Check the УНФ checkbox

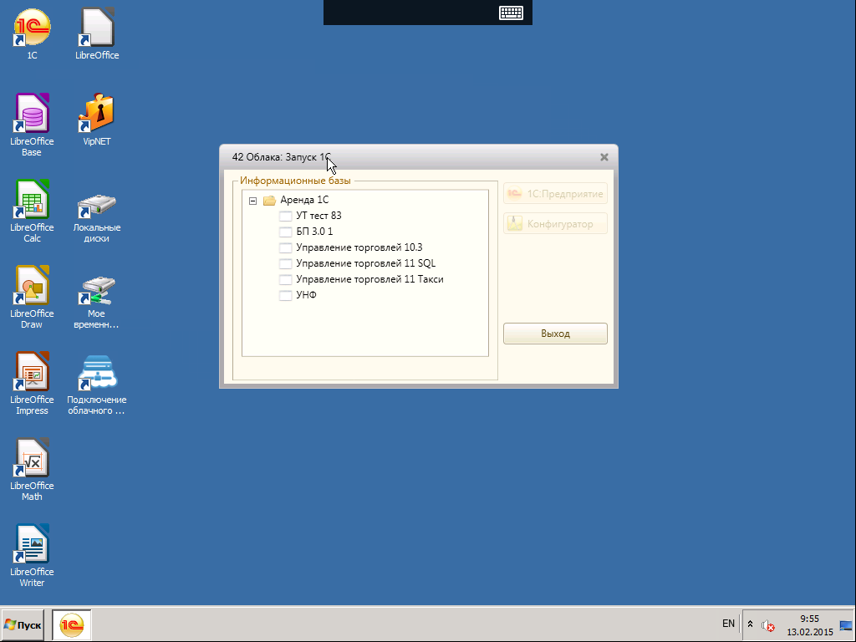click(286, 295)
